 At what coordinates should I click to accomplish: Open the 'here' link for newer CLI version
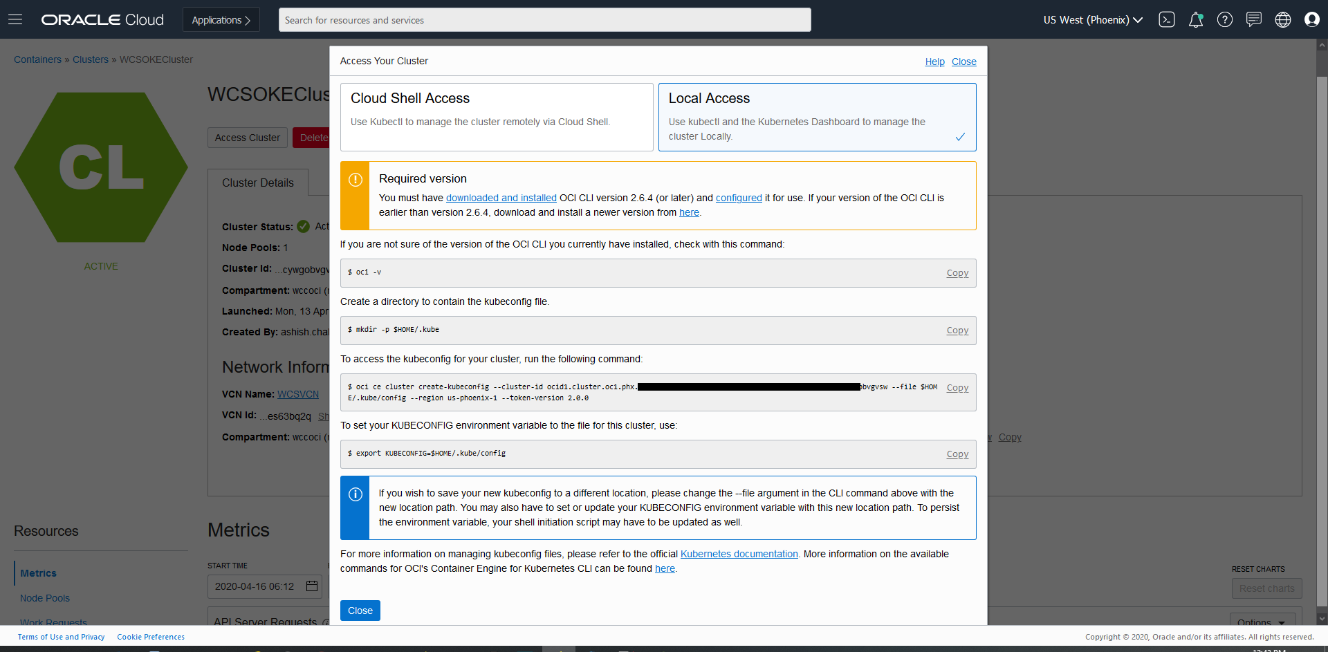(689, 212)
